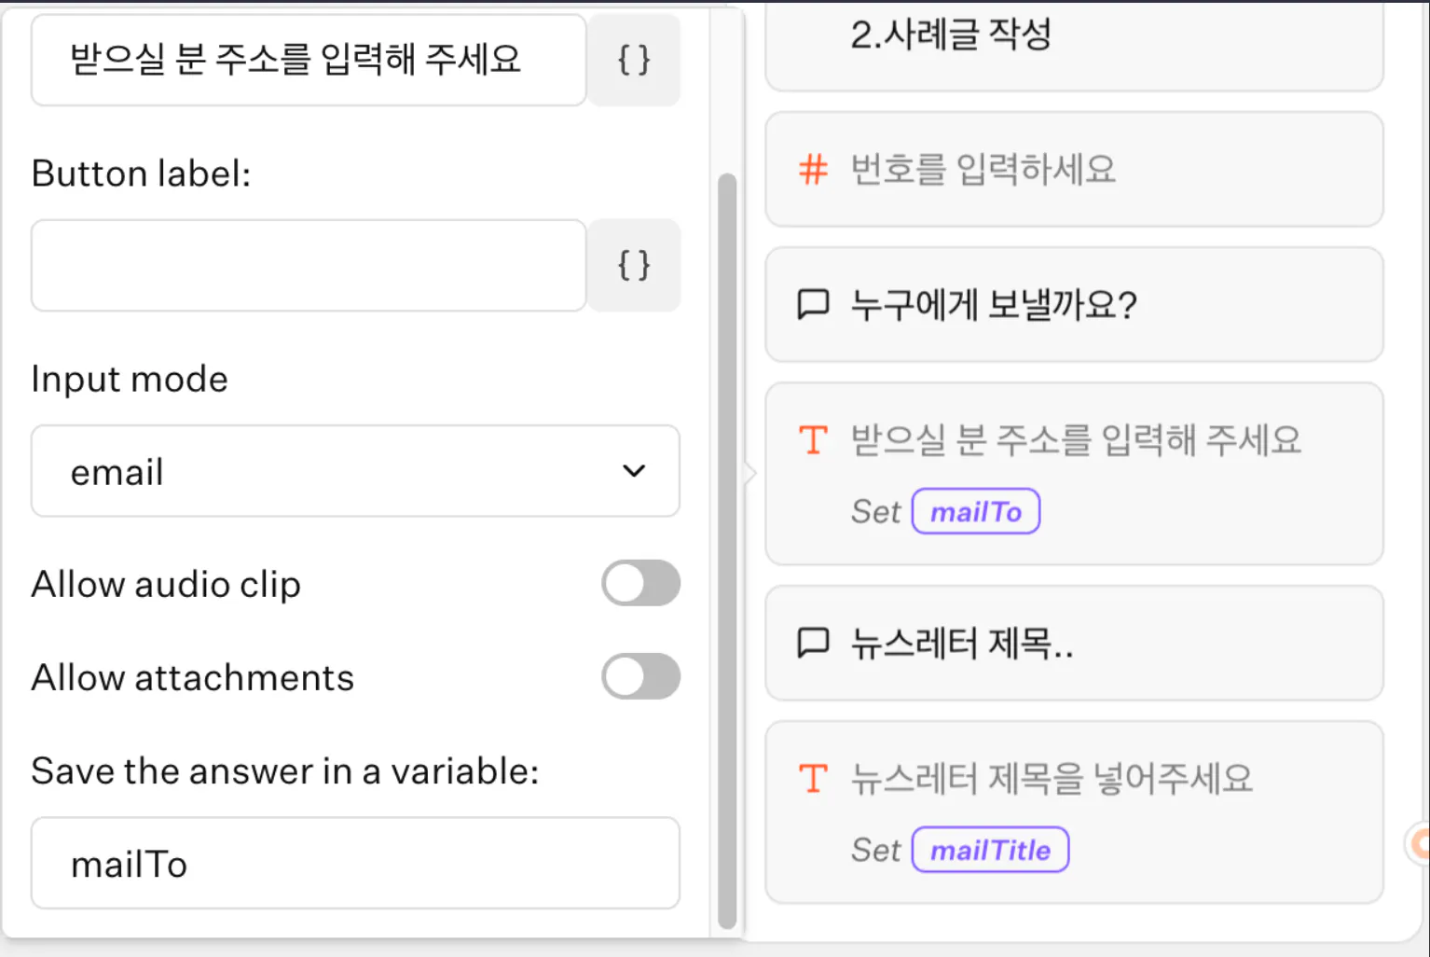Click the mailTo variable badge
The image size is (1430, 957).
[975, 511]
